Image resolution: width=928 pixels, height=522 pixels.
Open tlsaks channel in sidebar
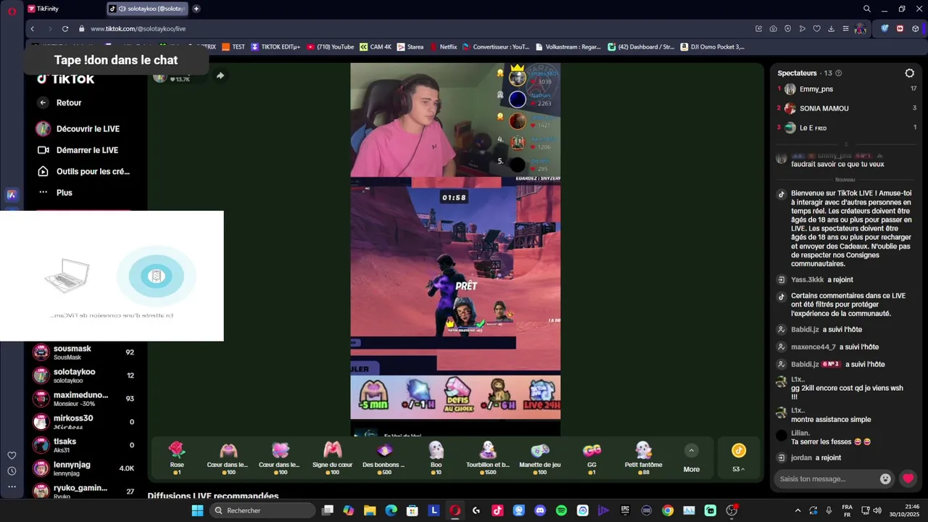tap(84, 445)
